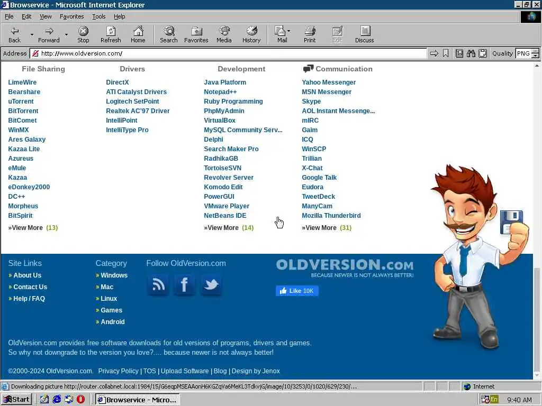
Task: Open the uTorrent link
Action: pyautogui.click(x=21, y=101)
